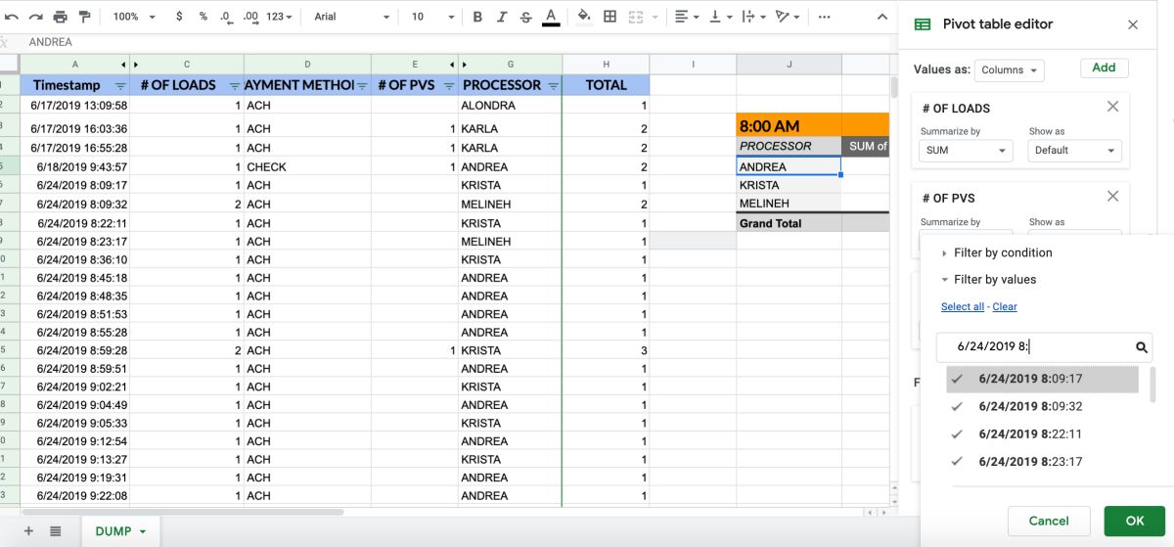This screenshot has height=547, width=1174.
Task: Click the filter icon in Timestamp header
Action: pos(119,86)
